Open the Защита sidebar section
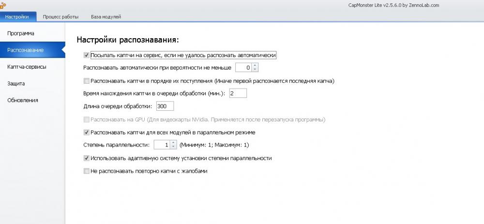Screen dimensions: 484x224 click(16, 83)
